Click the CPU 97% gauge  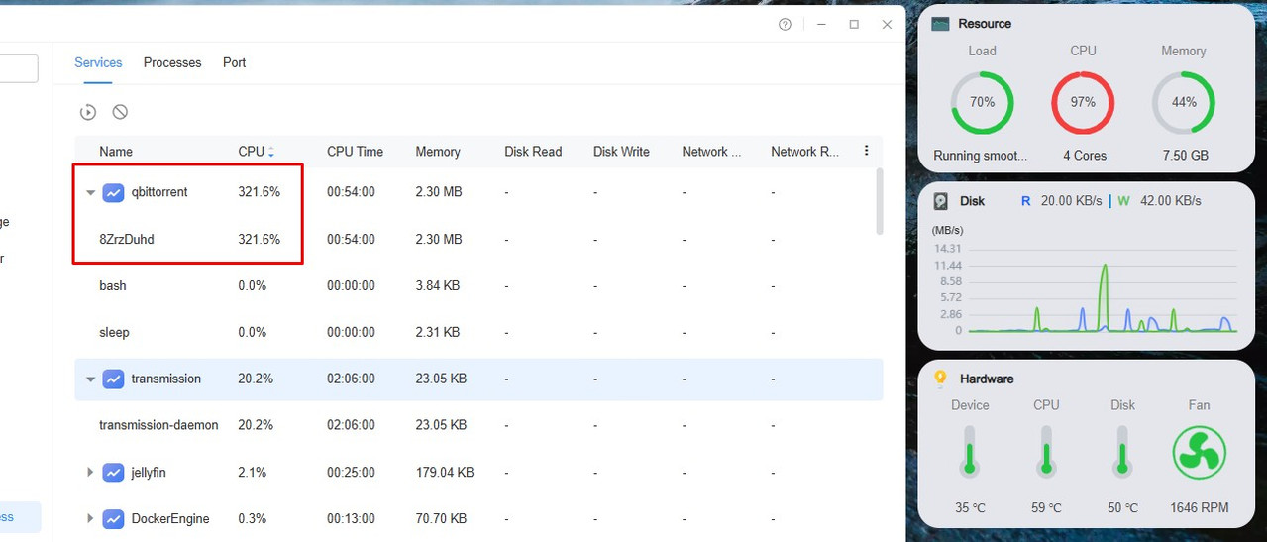(x=1083, y=102)
